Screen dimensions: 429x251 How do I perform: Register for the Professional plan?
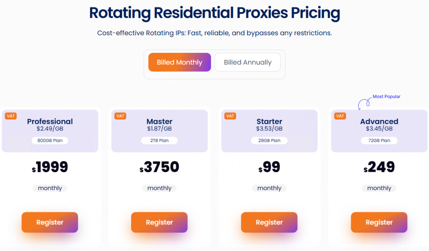click(x=50, y=222)
